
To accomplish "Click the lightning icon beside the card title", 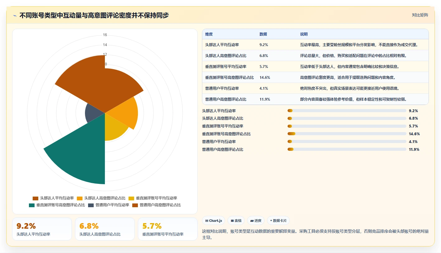I will (15, 15).
